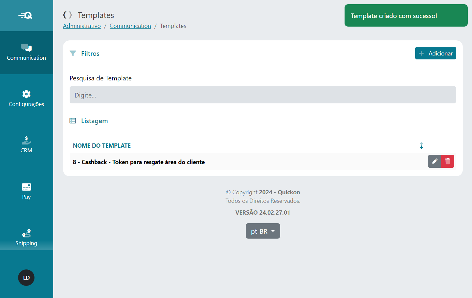Open the CRM sidebar section
The image size is (472, 298).
pos(26,145)
